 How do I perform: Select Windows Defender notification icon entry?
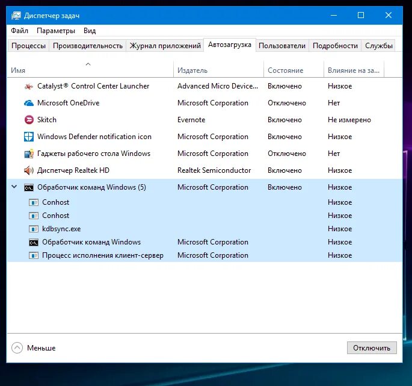[x=94, y=137]
